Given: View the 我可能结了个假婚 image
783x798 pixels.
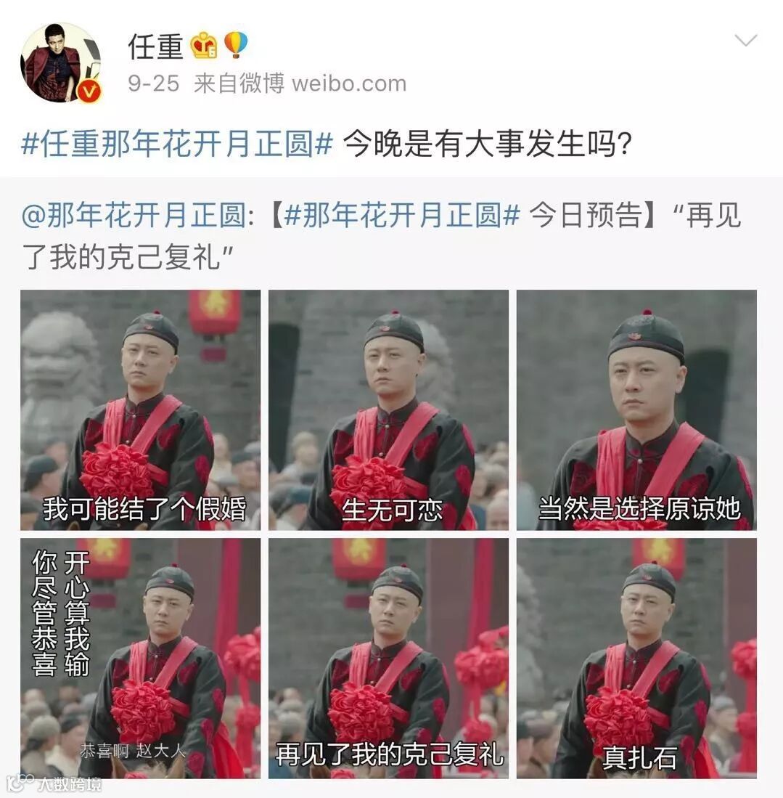Looking at the screenshot, I should pos(141,410).
